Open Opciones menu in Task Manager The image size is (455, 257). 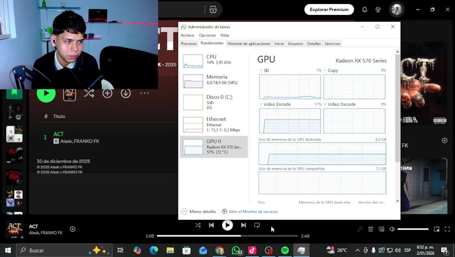(x=207, y=35)
